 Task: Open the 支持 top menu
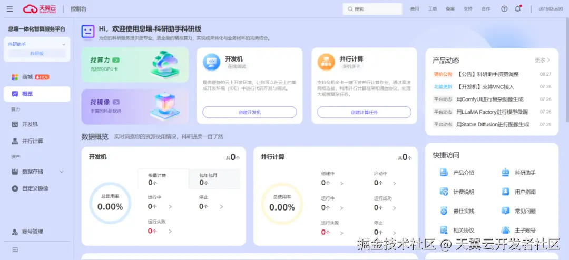coord(468,9)
